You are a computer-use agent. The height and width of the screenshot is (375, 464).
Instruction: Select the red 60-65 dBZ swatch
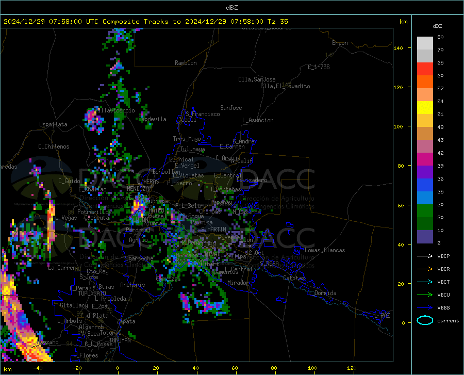[x=425, y=69]
